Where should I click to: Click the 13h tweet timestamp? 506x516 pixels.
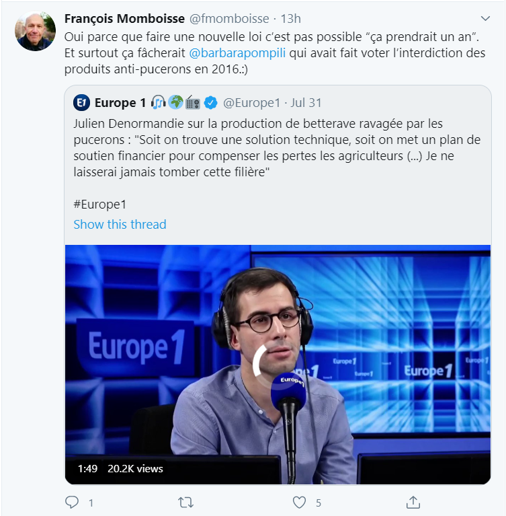coord(291,19)
